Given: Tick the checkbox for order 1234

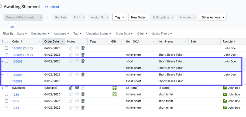Looking at the screenshot, I should pos(6,107).
